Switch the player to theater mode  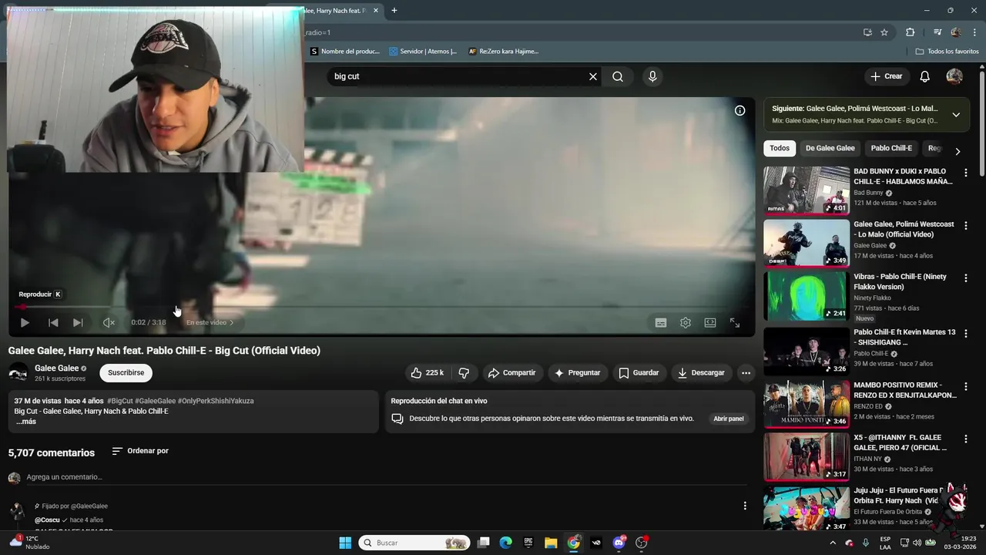(x=710, y=323)
